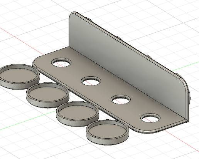
Task: Select the third hole from the left
Action: pyautogui.click(x=121, y=99)
